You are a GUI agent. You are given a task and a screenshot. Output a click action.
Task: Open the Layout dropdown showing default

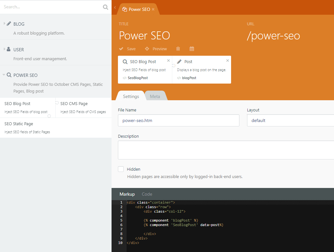291,121
